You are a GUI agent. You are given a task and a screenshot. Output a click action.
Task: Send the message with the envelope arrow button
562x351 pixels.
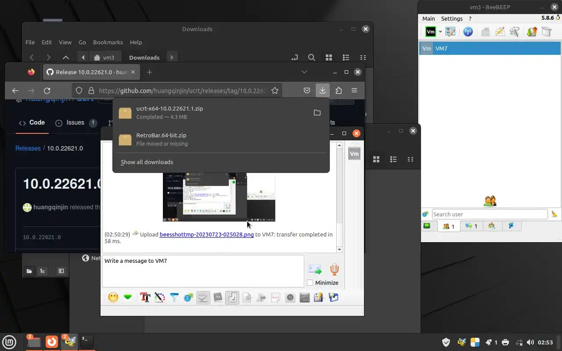pos(315,269)
